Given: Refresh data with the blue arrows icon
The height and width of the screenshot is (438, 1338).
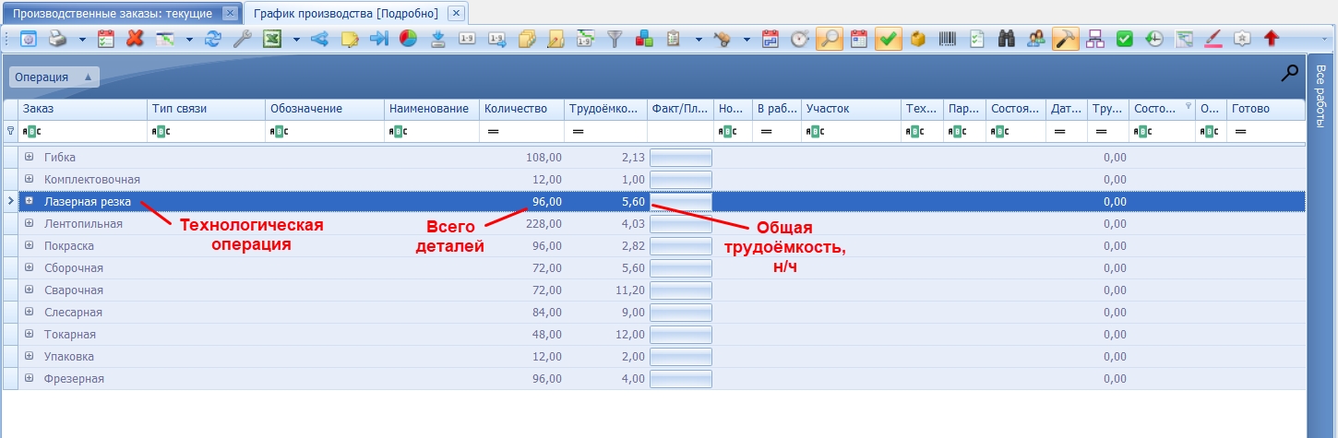Looking at the screenshot, I should [213, 39].
